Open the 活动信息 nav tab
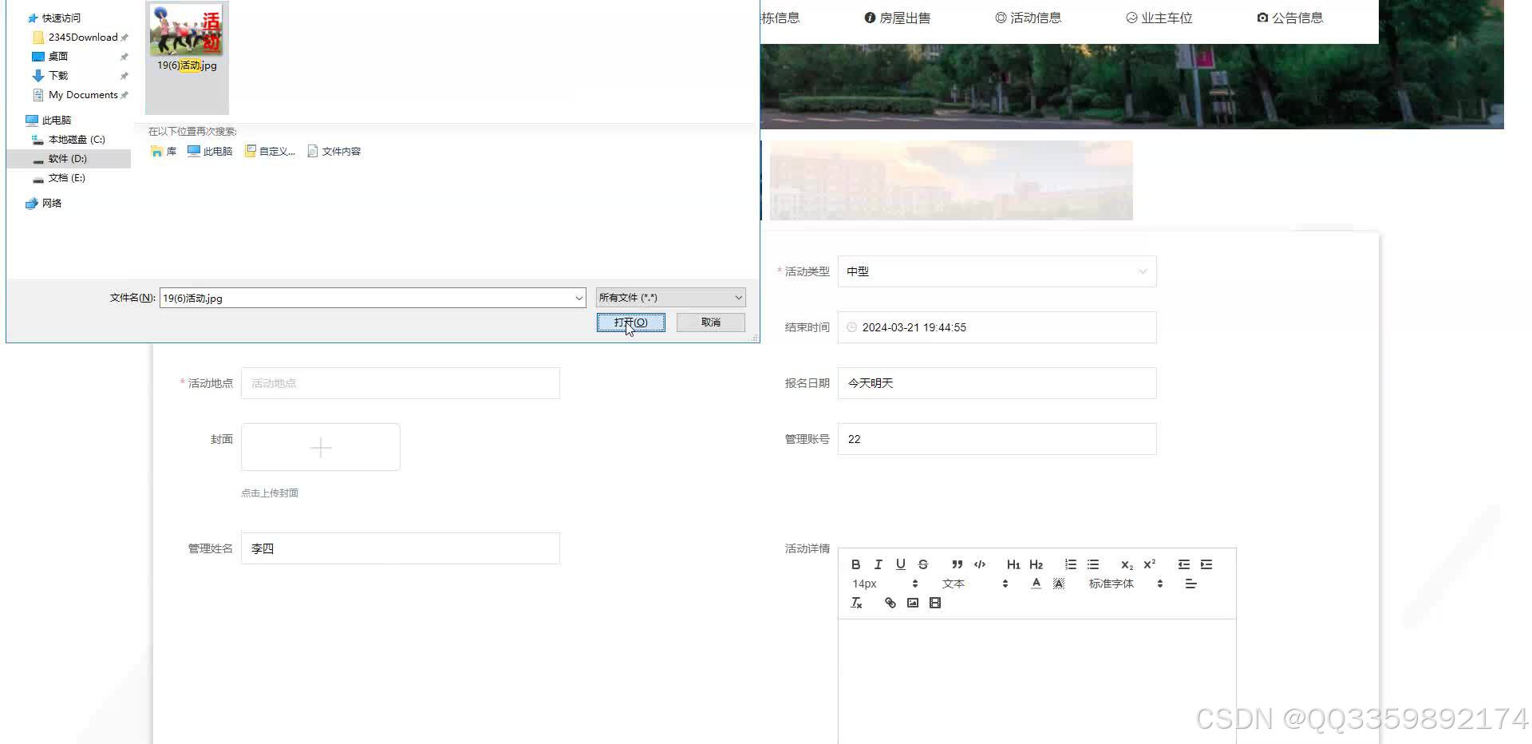 pos(1029,18)
